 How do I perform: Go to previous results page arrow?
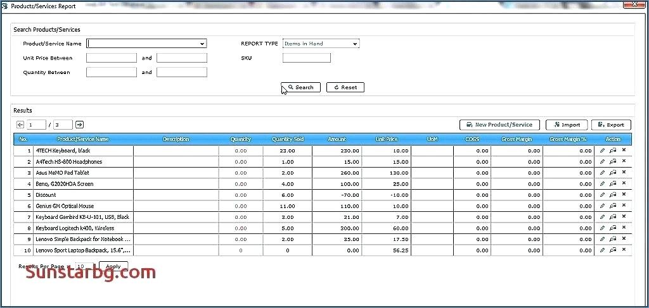(x=20, y=125)
